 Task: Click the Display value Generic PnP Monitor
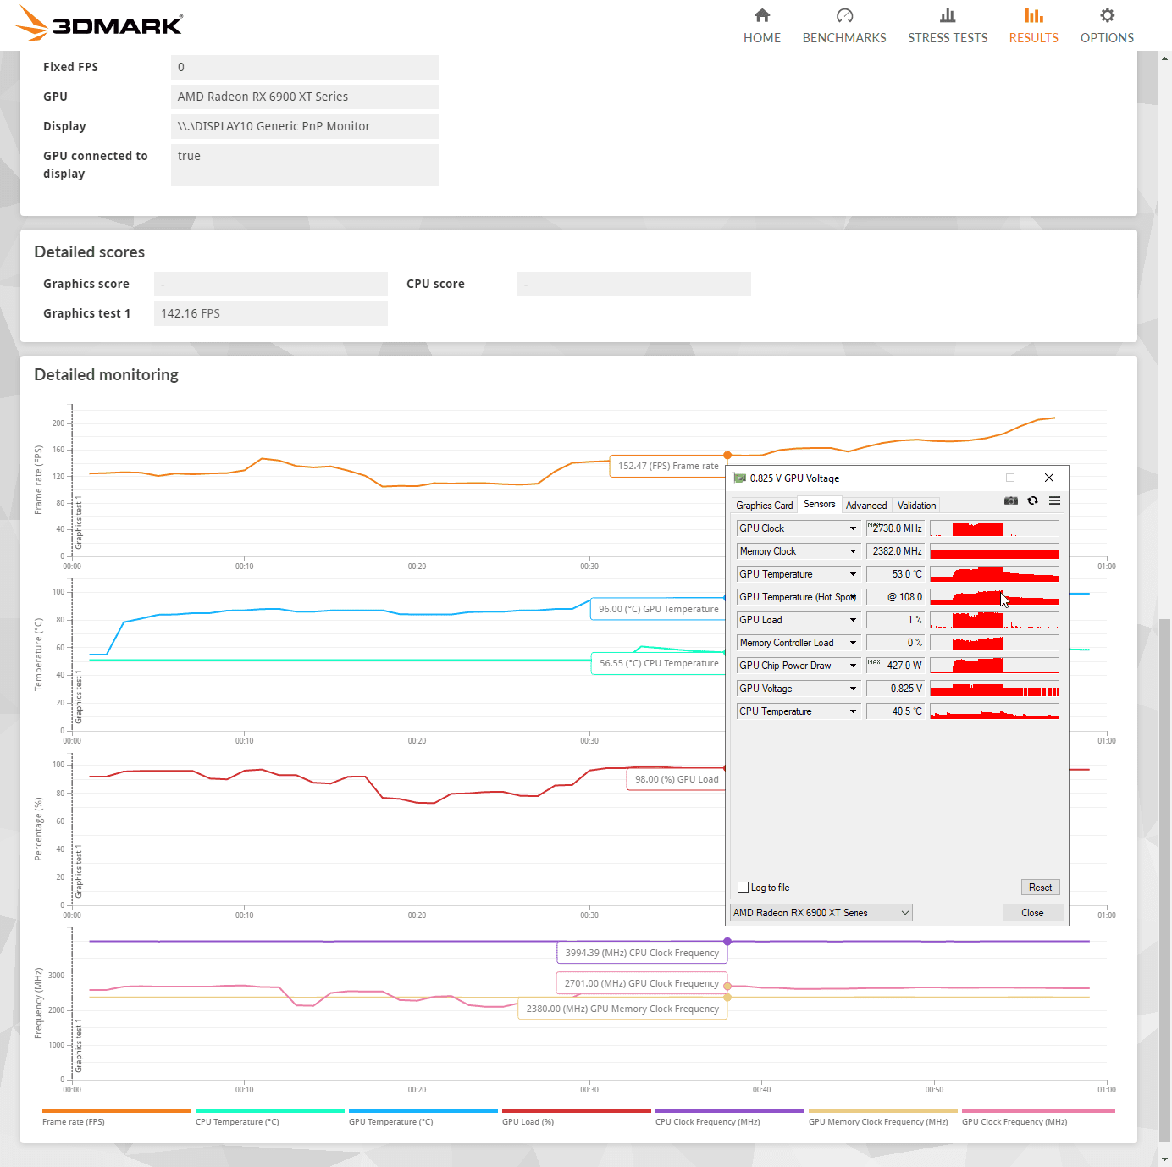click(x=305, y=126)
